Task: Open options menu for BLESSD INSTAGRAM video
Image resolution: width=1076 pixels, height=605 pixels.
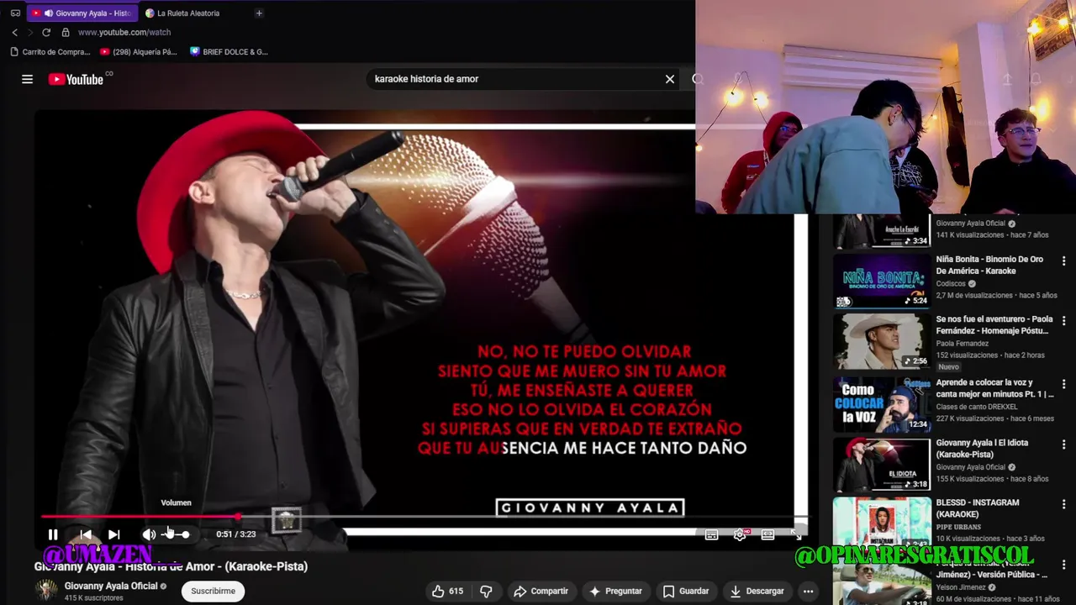Action: click(1063, 504)
